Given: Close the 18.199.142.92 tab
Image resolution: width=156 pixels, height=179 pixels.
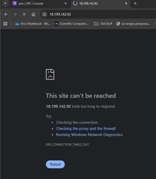Looking at the screenshot, I should (x=126, y=4).
